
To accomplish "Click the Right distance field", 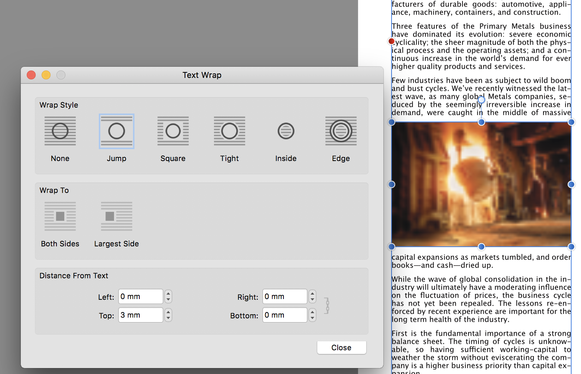I will [x=285, y=296].
